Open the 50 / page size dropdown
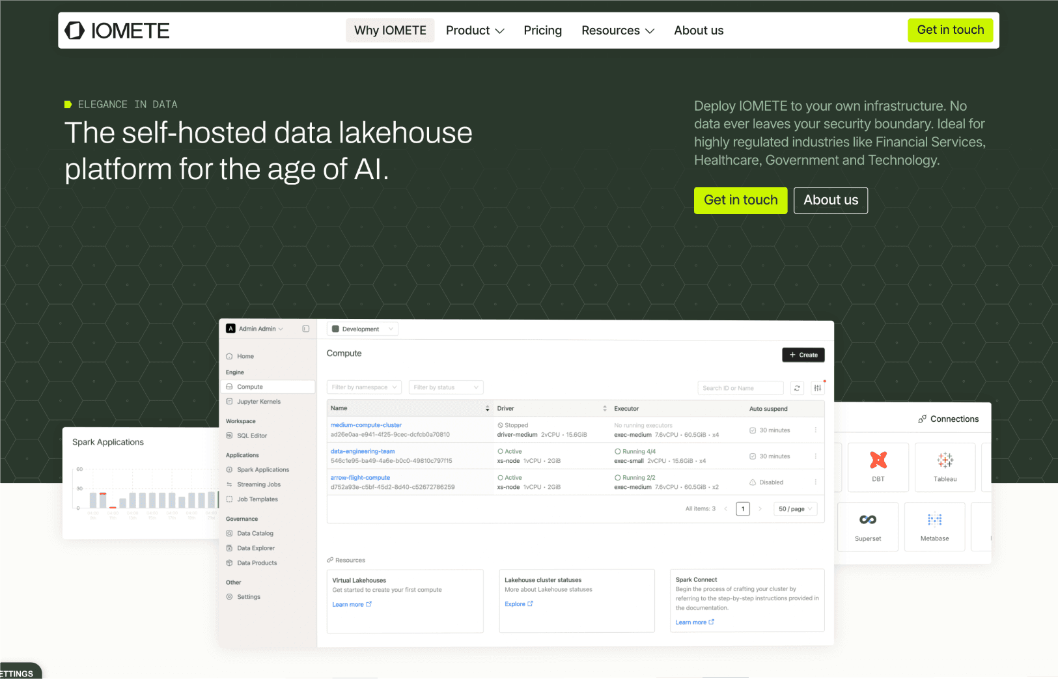This screenshot has width=1058, height=679. click(x=796, y=509)
